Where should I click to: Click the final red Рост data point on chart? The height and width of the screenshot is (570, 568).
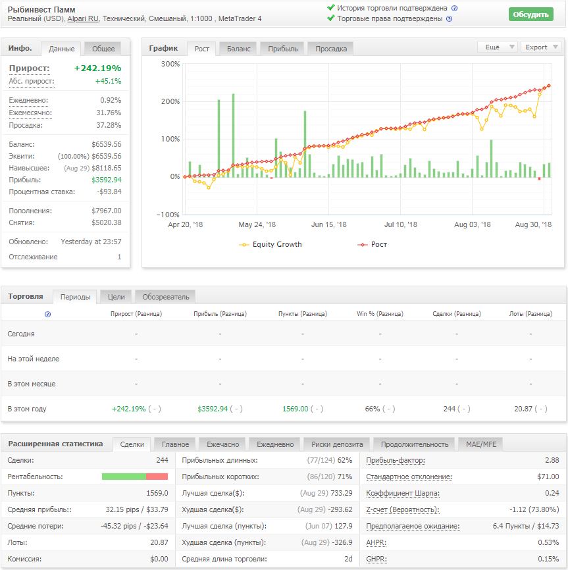click(549, 86)
